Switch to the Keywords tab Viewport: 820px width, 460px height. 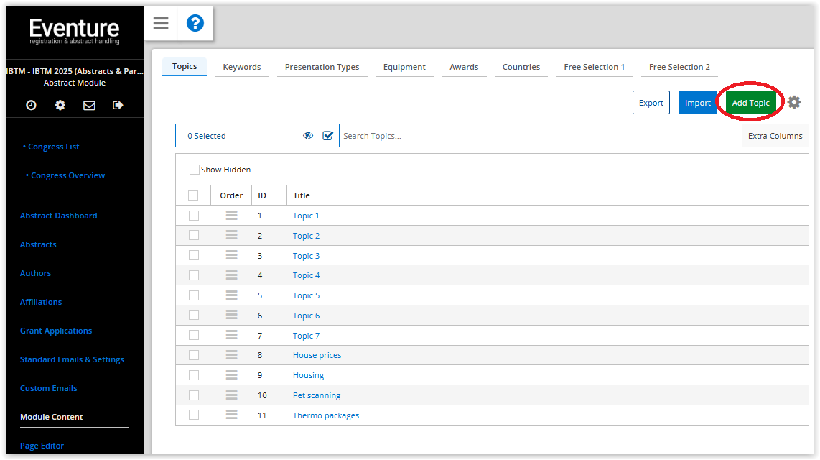click(241, 67)
